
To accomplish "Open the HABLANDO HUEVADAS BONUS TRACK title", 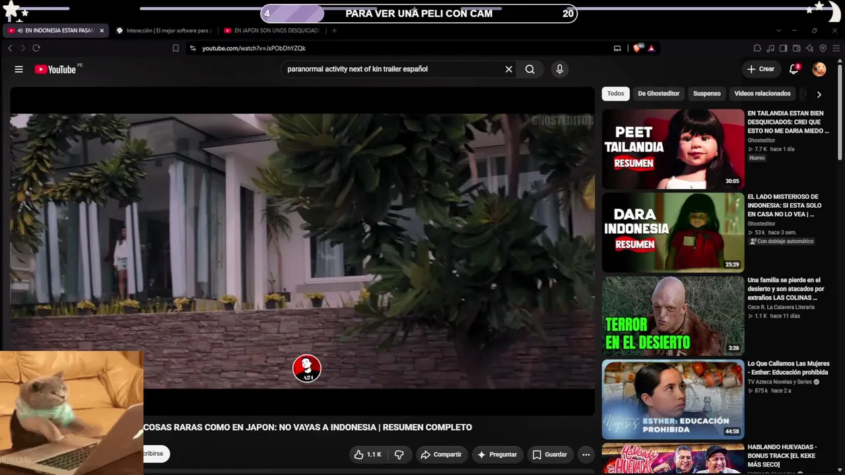I will tap(782, 456).
